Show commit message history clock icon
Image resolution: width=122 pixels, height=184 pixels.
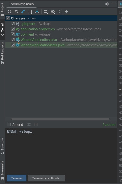point(36,124)
